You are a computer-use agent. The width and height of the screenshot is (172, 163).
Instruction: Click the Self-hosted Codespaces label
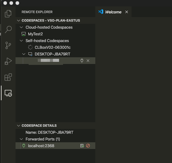[47, 41]
